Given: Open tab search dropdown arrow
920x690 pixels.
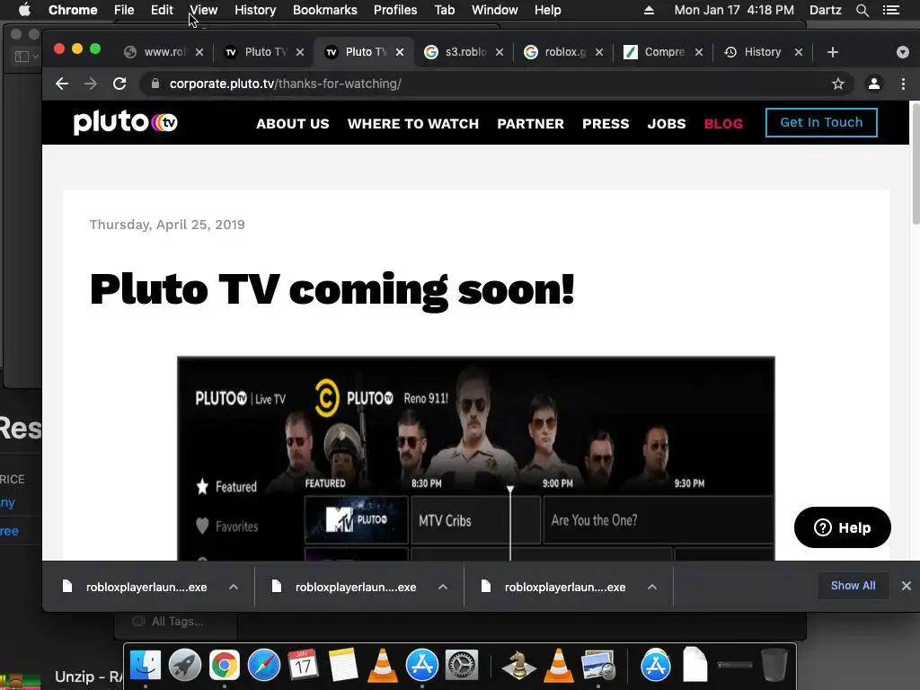Looking at the screenshot, I should 902,52.
